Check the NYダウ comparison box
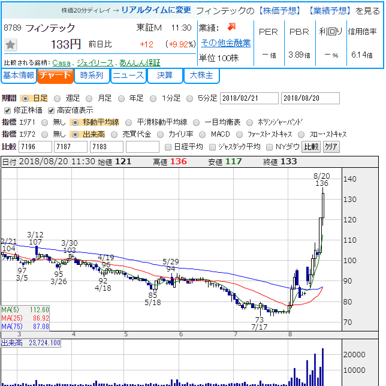Image resolution: width=386 pixels, height=386 pixels. coord(270,147)
